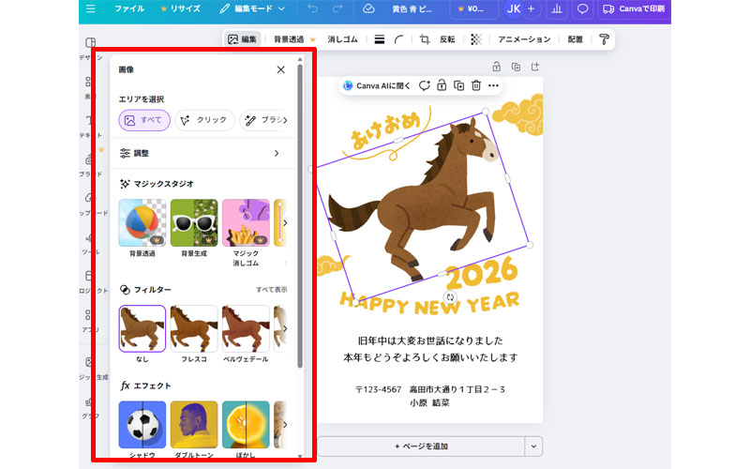Select the ブラシ area option
750x469 pixels.
click(264, 120)
